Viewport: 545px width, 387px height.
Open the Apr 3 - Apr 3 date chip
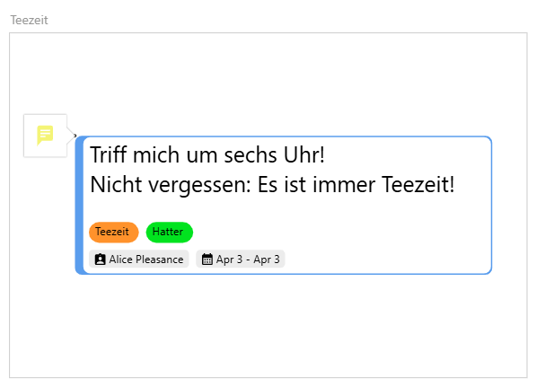pyautogui.click(x=241, y=259)
